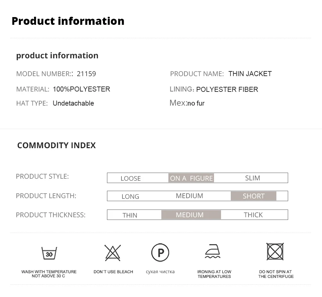Click the 'сухая чистка' caption
322x297 pixels.
160,272
